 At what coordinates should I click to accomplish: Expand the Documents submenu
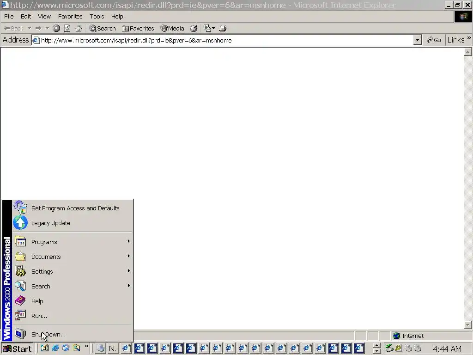coord(73,257)
